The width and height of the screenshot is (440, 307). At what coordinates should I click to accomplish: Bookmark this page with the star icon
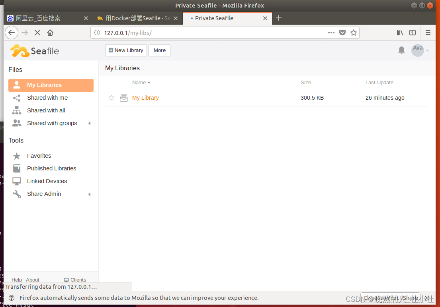tap(354, 33)
